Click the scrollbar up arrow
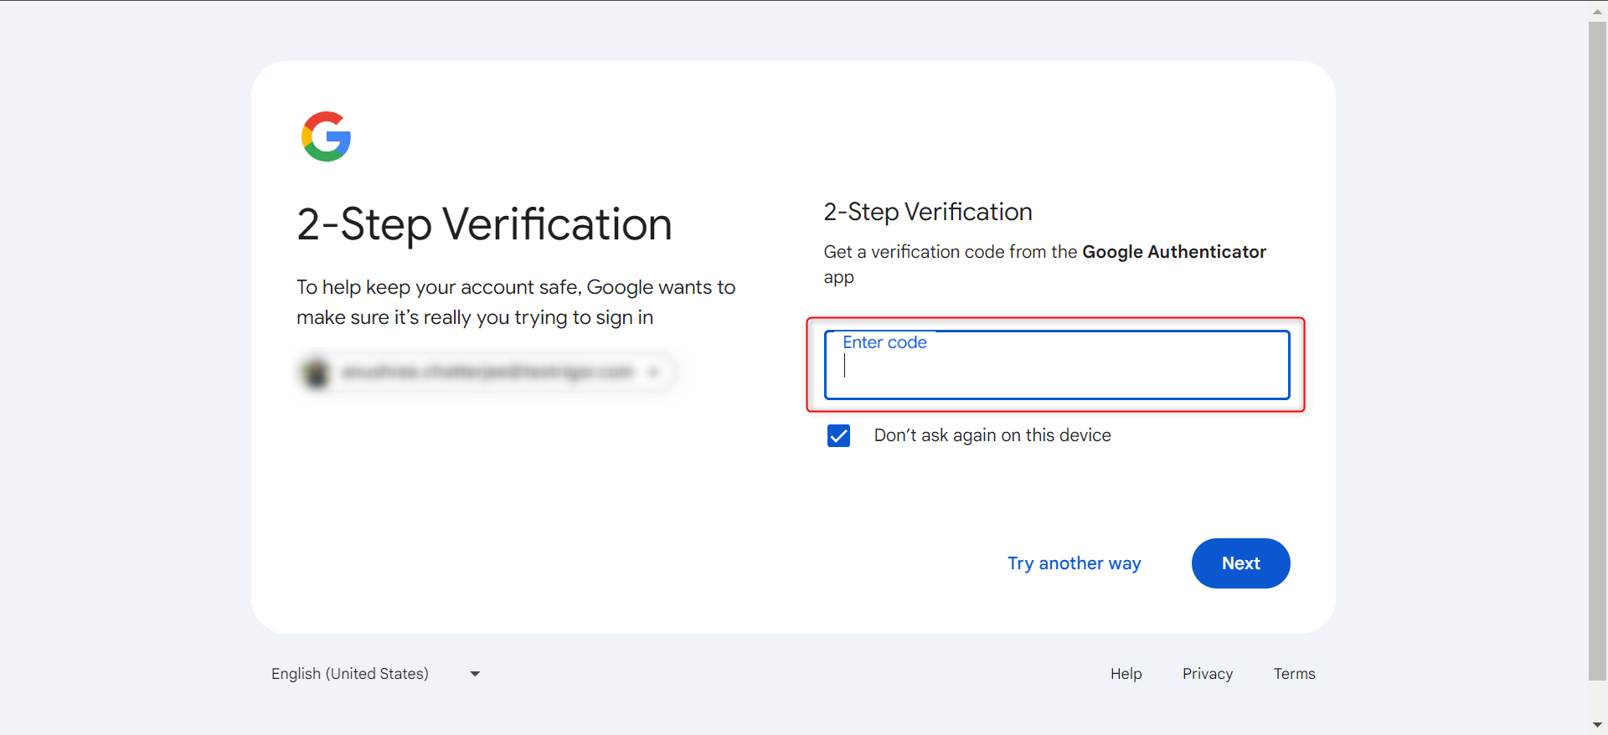Screen dimensions: 1608x735 coord(1597,11)
